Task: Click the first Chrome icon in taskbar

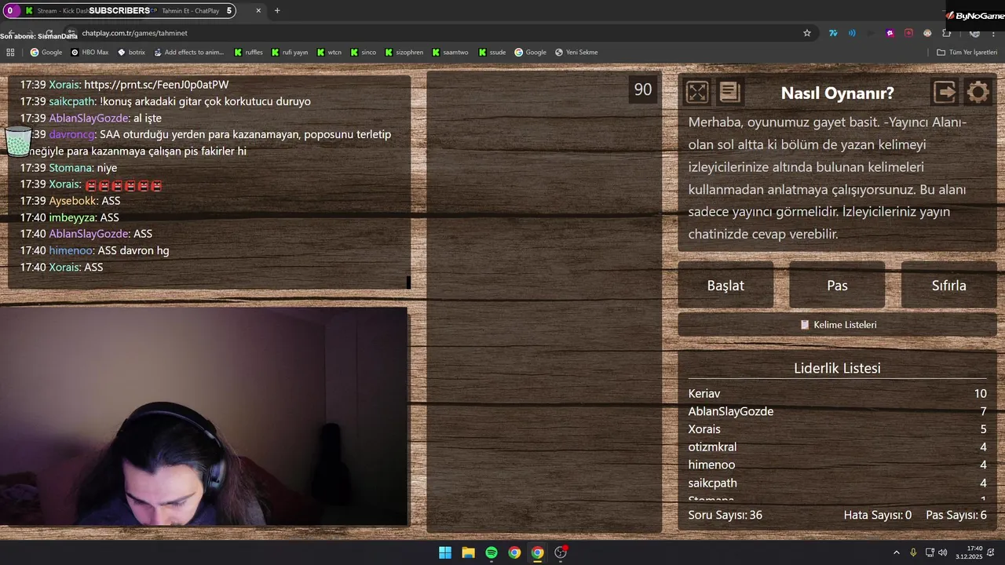Action: [514, 552]
